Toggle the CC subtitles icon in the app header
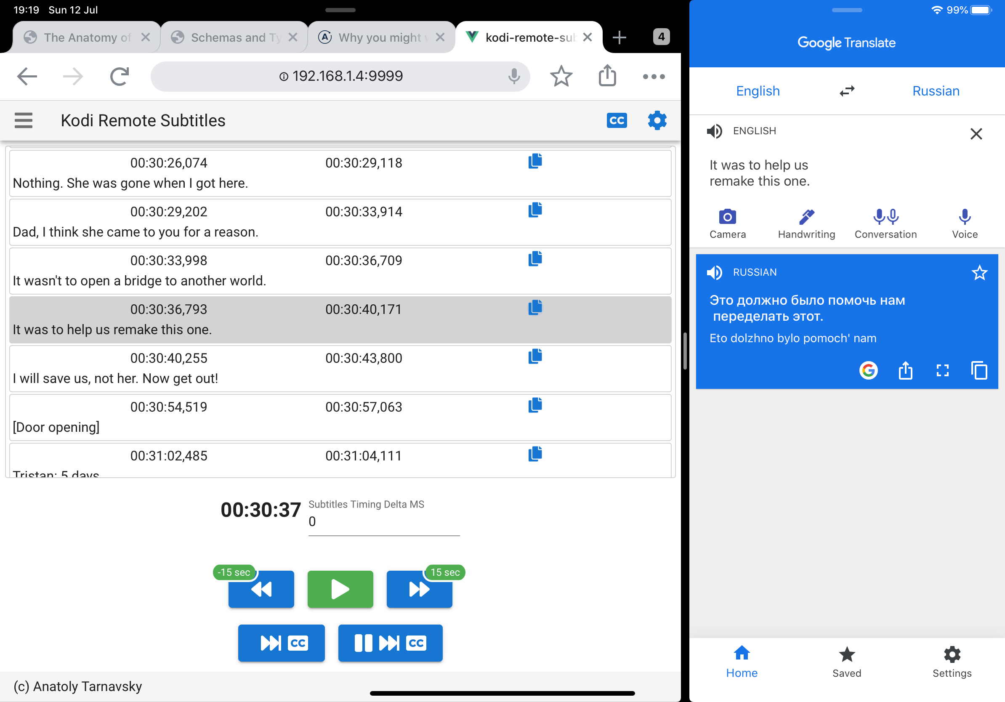 [616, 120]
